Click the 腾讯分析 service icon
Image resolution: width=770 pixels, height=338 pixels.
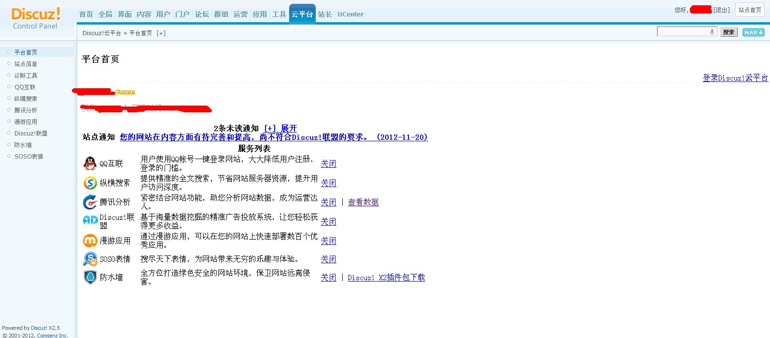(x=90, y=202)
